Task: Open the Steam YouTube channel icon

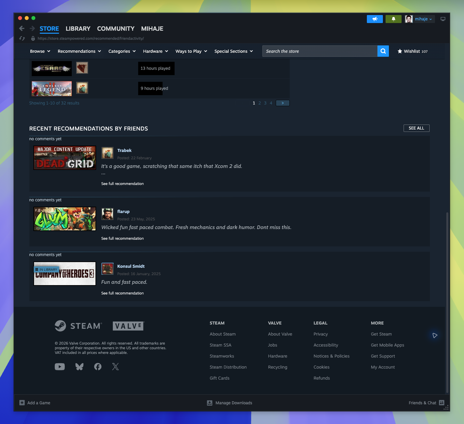Action: tap(60, 367)
